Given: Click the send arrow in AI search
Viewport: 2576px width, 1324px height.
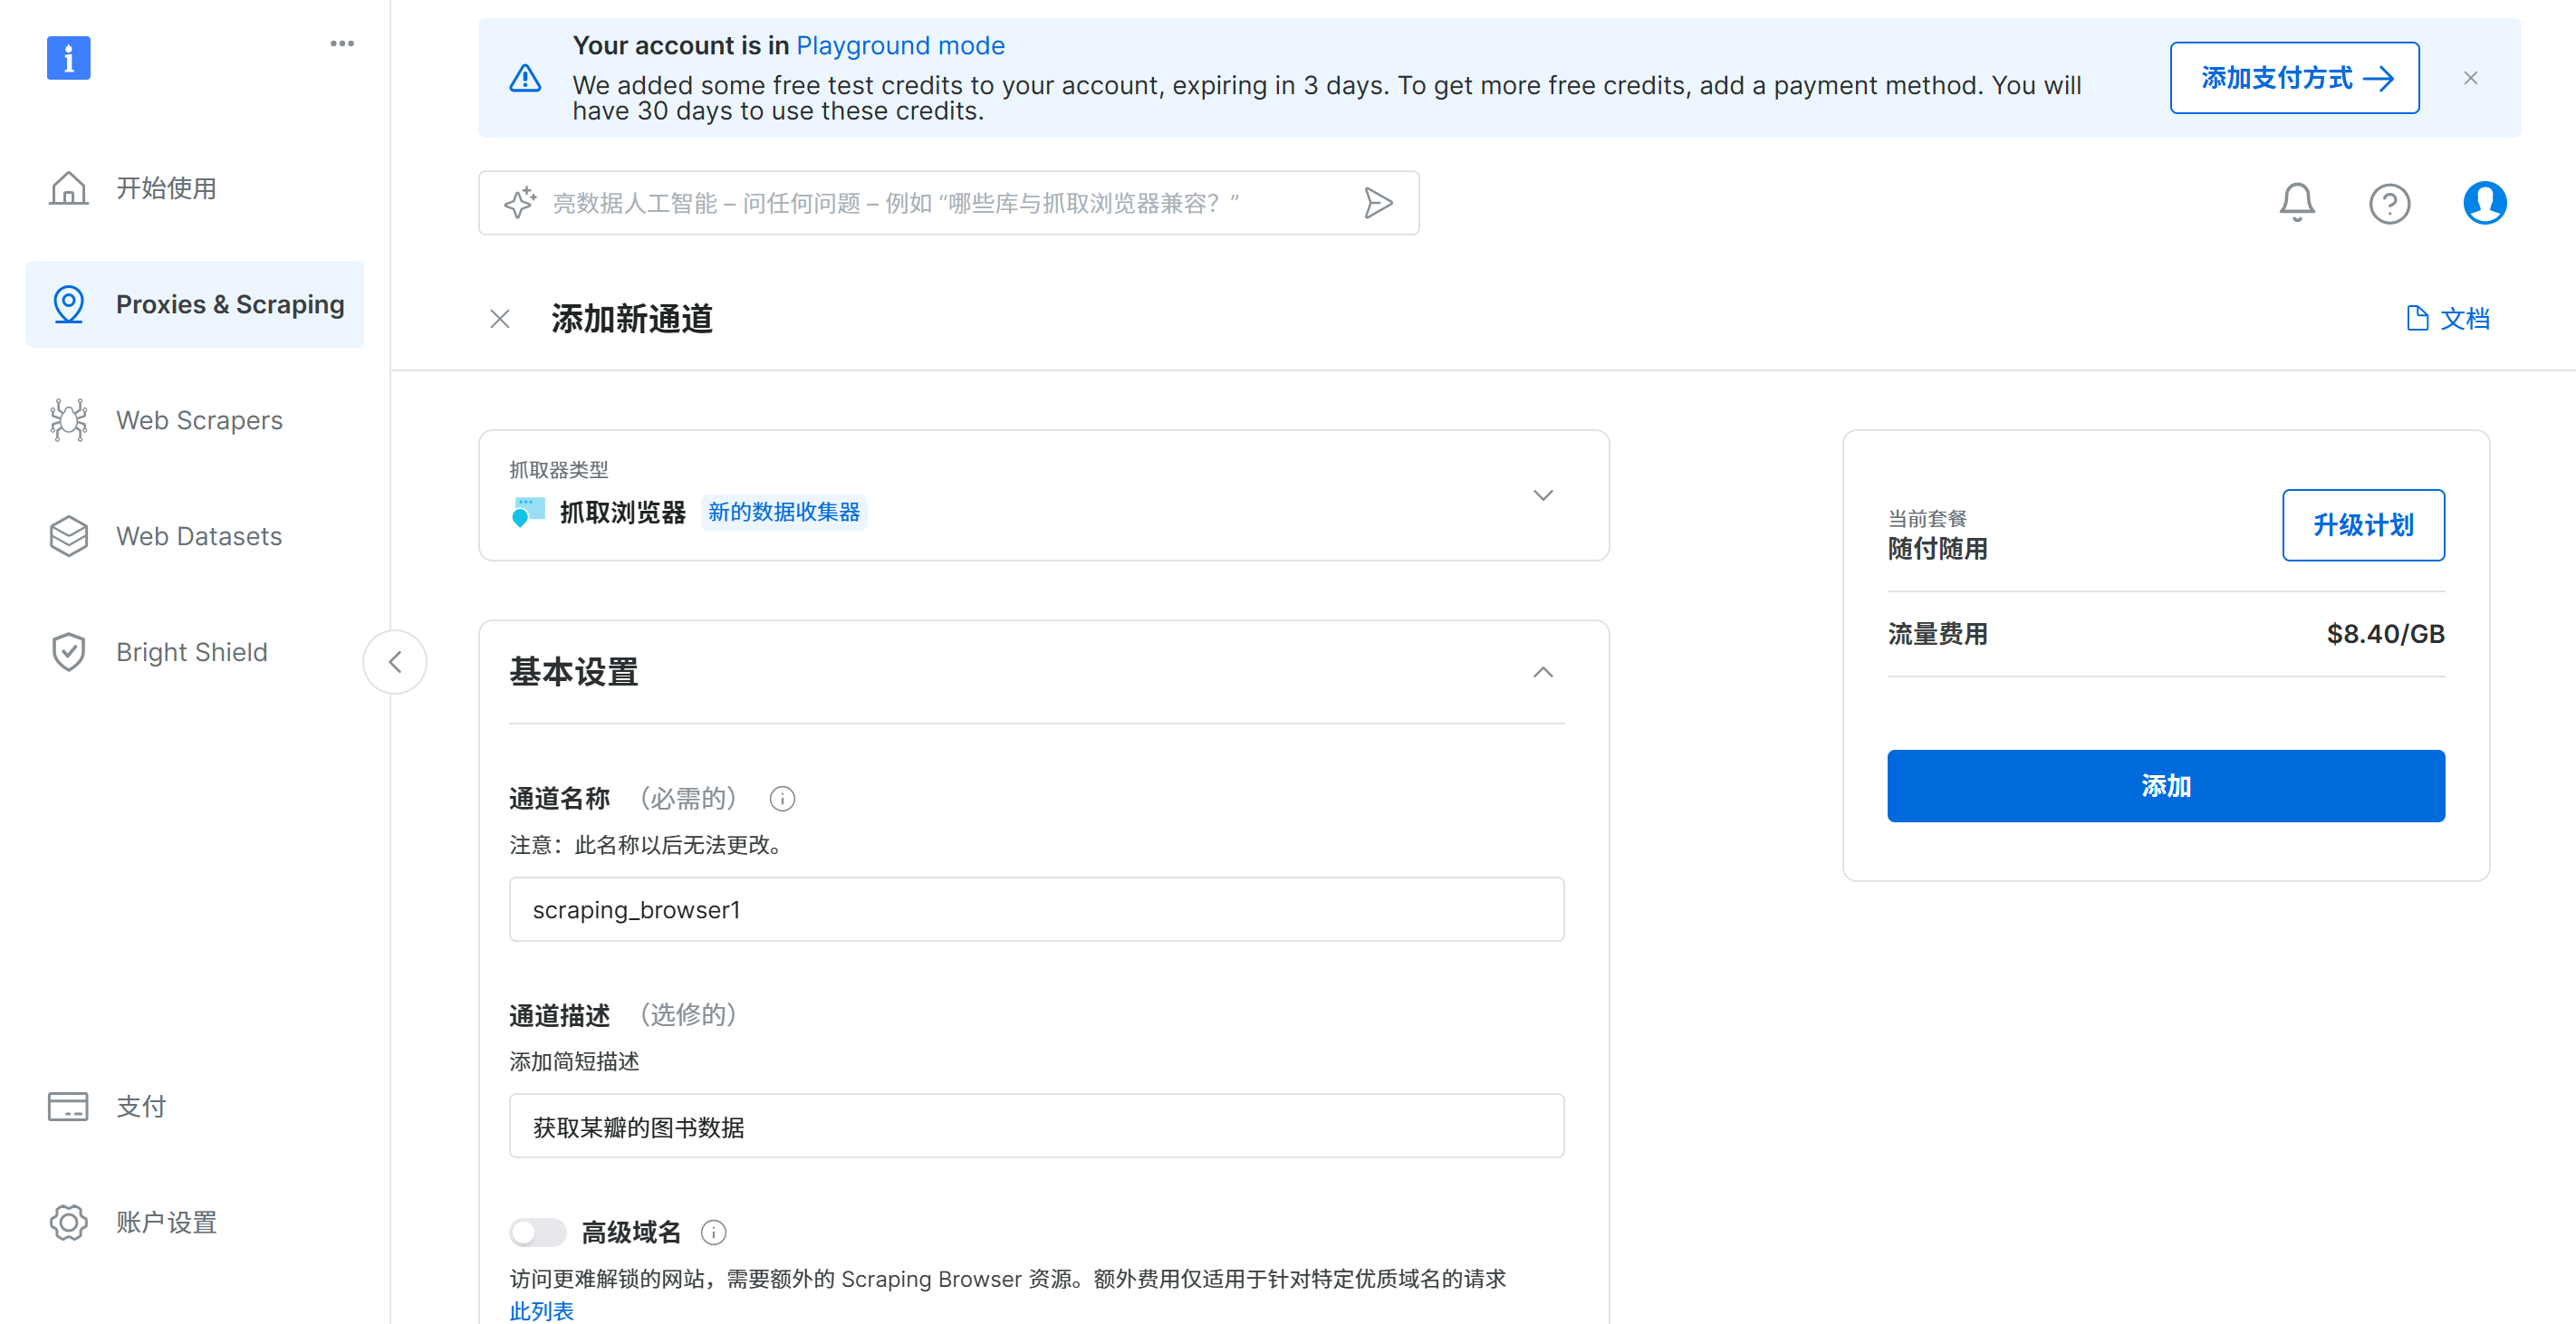Looking at the screenshot, I should pos(1378,203).
